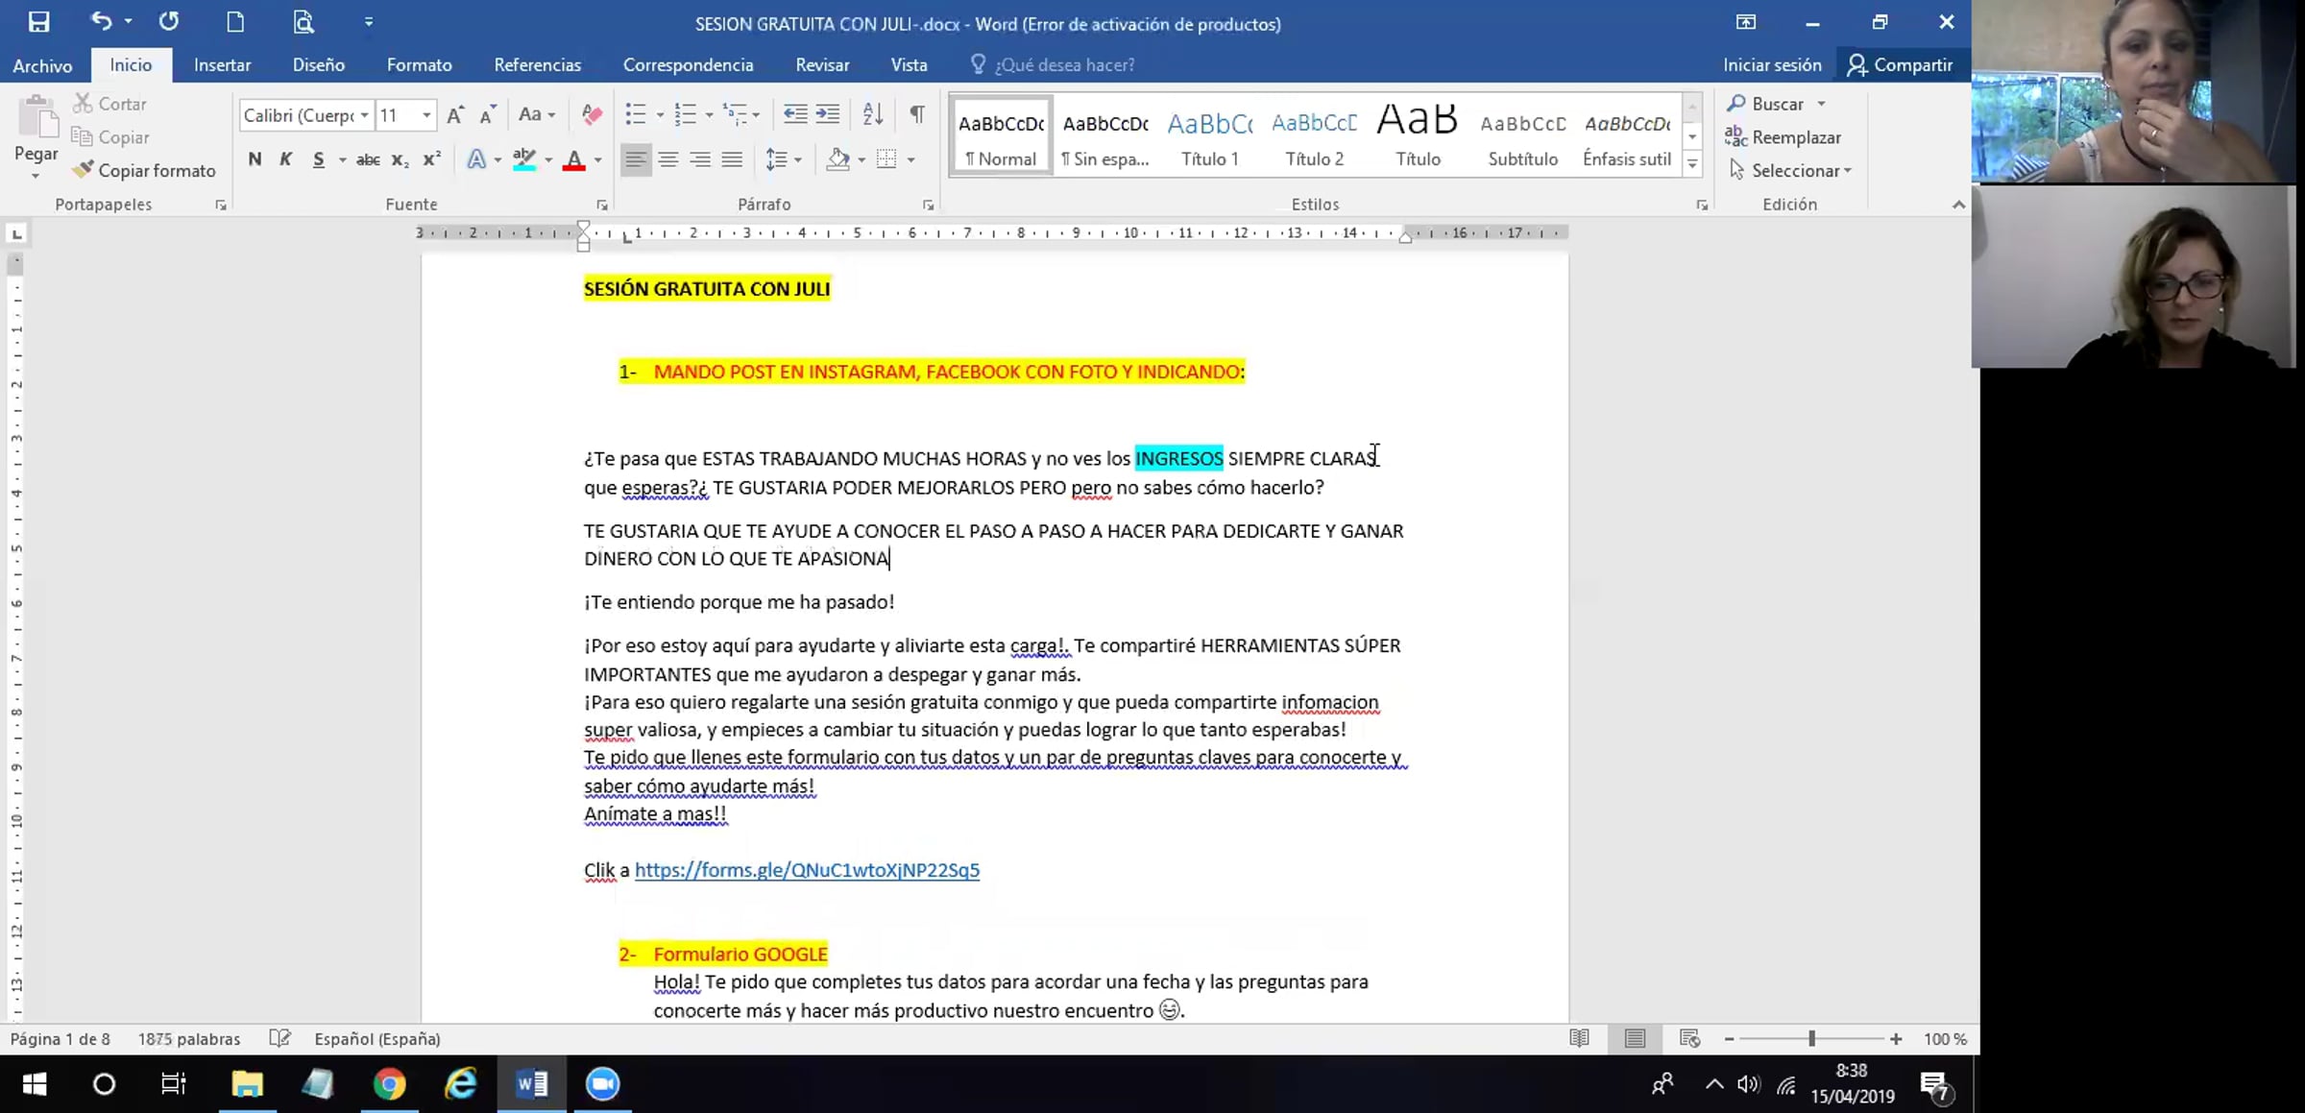Image resolution: width=2305 pixels, height=1113 pixels.
Task: Toggle bold formatting N button
Action: (x=255, y=159)
